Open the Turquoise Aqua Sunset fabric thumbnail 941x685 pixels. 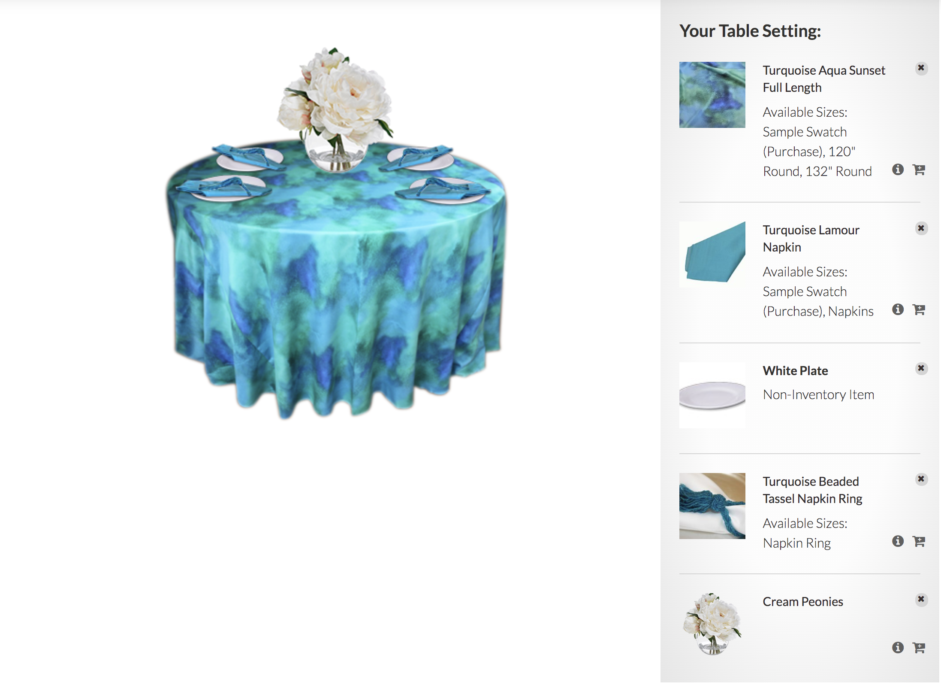712,95
